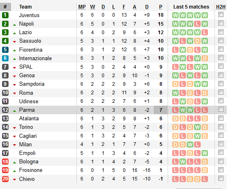The height and width of the screenshot is (189, 228).
Task: Enable H2H checkbox for Chievo
Action: point(221,178)
